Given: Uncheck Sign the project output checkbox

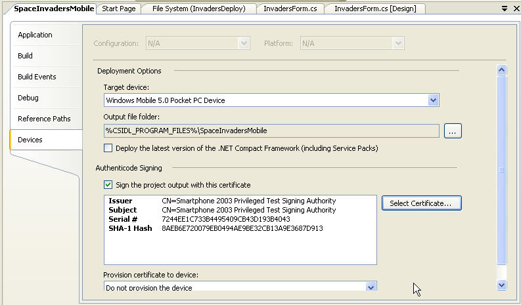Looking at the screenshot, I should [108, 184].
